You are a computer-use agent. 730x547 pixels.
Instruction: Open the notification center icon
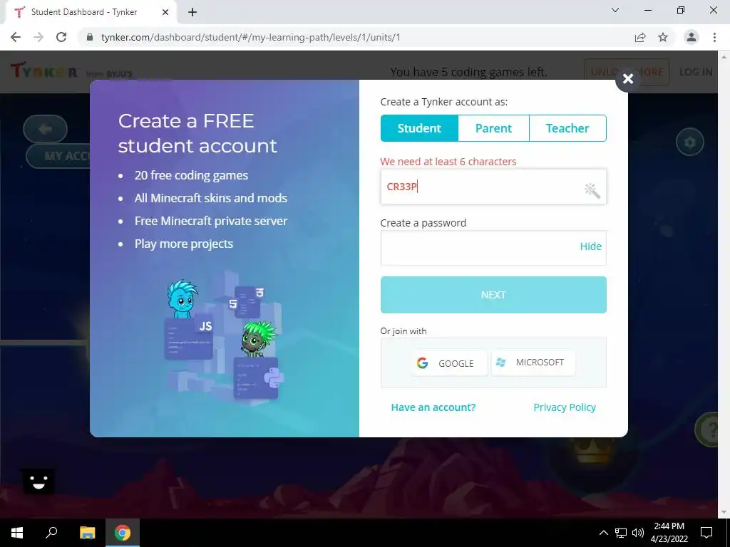click(x=706, y=533)
